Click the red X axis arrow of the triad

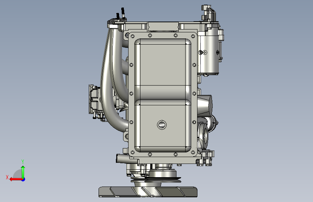[16, 179]
